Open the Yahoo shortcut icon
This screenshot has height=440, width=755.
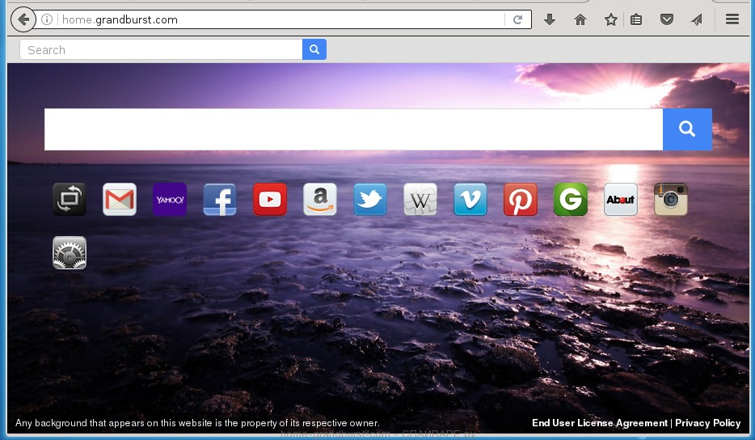click(170, 200)
